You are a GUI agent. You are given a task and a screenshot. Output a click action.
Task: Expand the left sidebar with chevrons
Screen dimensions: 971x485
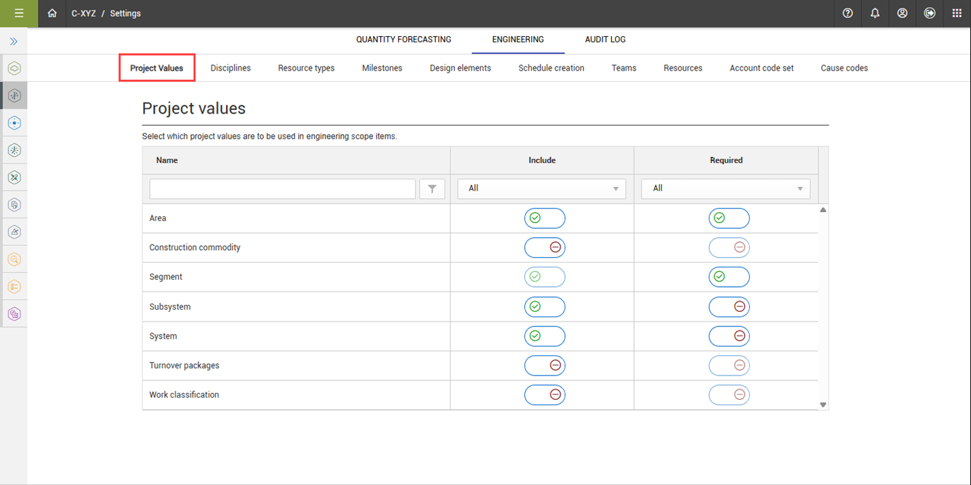tap(13, 42)
